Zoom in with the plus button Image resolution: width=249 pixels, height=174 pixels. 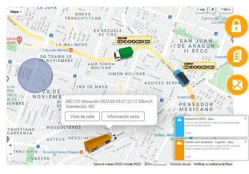coord(11,145)
